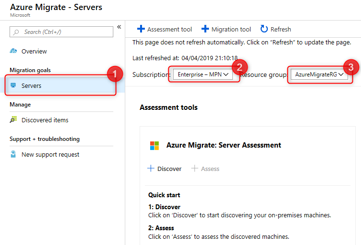Click the Servers monitor icon
361x245 pixels.
click(x=13, y=85)
